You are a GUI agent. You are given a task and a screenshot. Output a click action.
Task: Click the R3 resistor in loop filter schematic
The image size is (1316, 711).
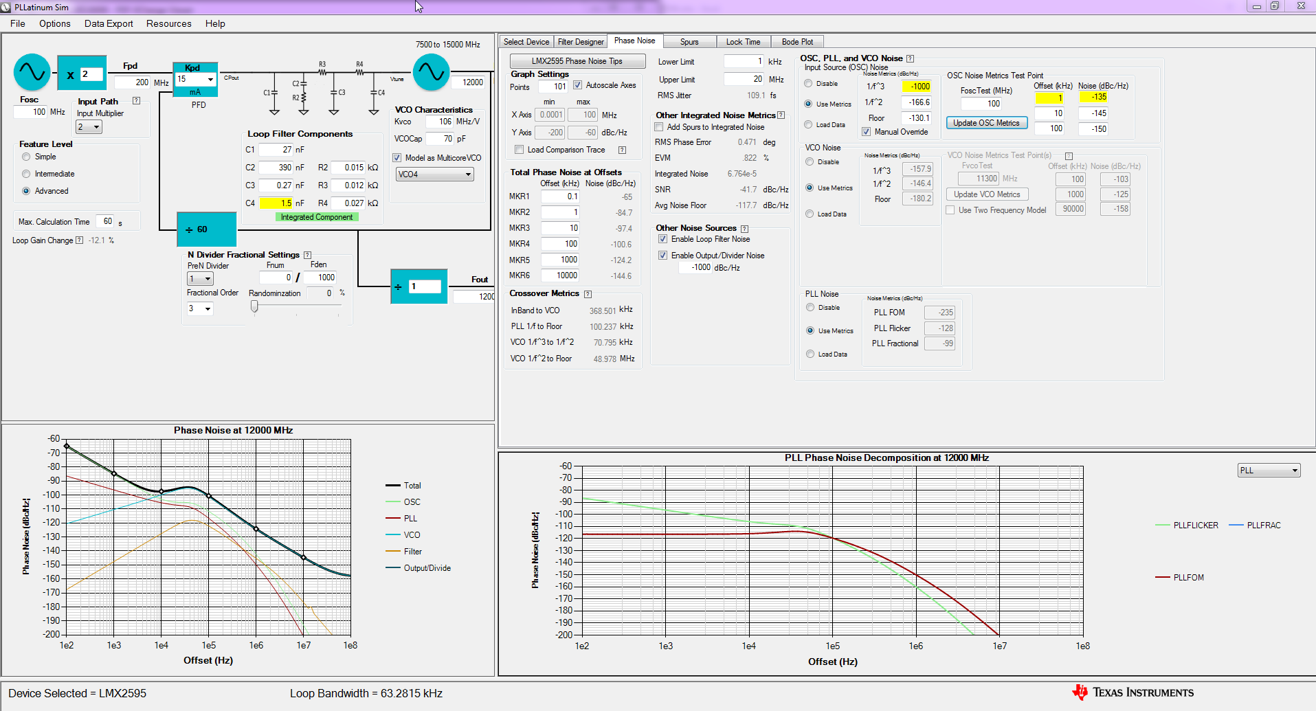click(322, 71)
